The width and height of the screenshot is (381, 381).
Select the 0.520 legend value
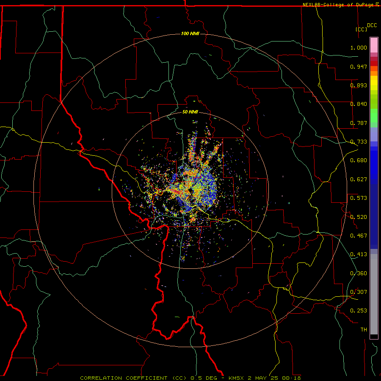(x=359, y=217)
